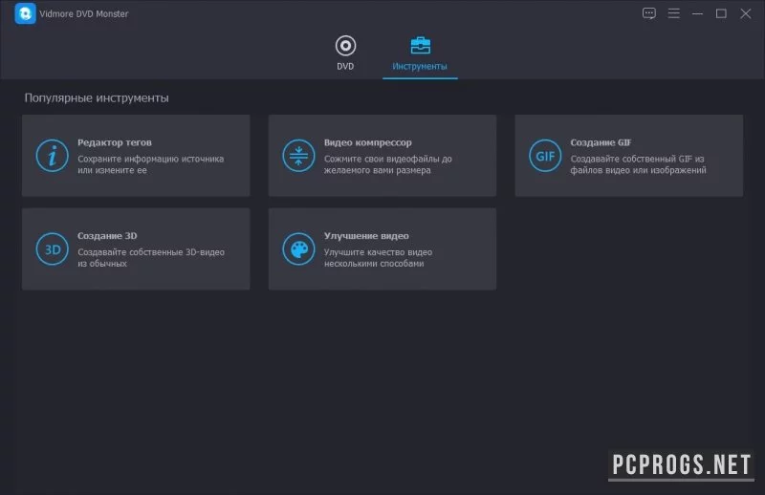The image size is (765, 495).
Task: Close the Vidmore DVD Monster window
Action: coord(746,13)
